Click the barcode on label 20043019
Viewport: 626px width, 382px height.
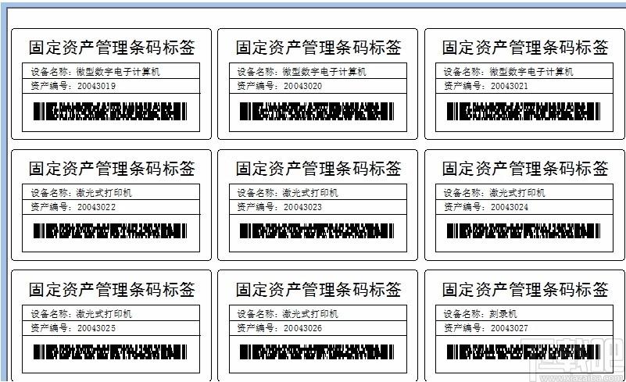tap(110, 111)
